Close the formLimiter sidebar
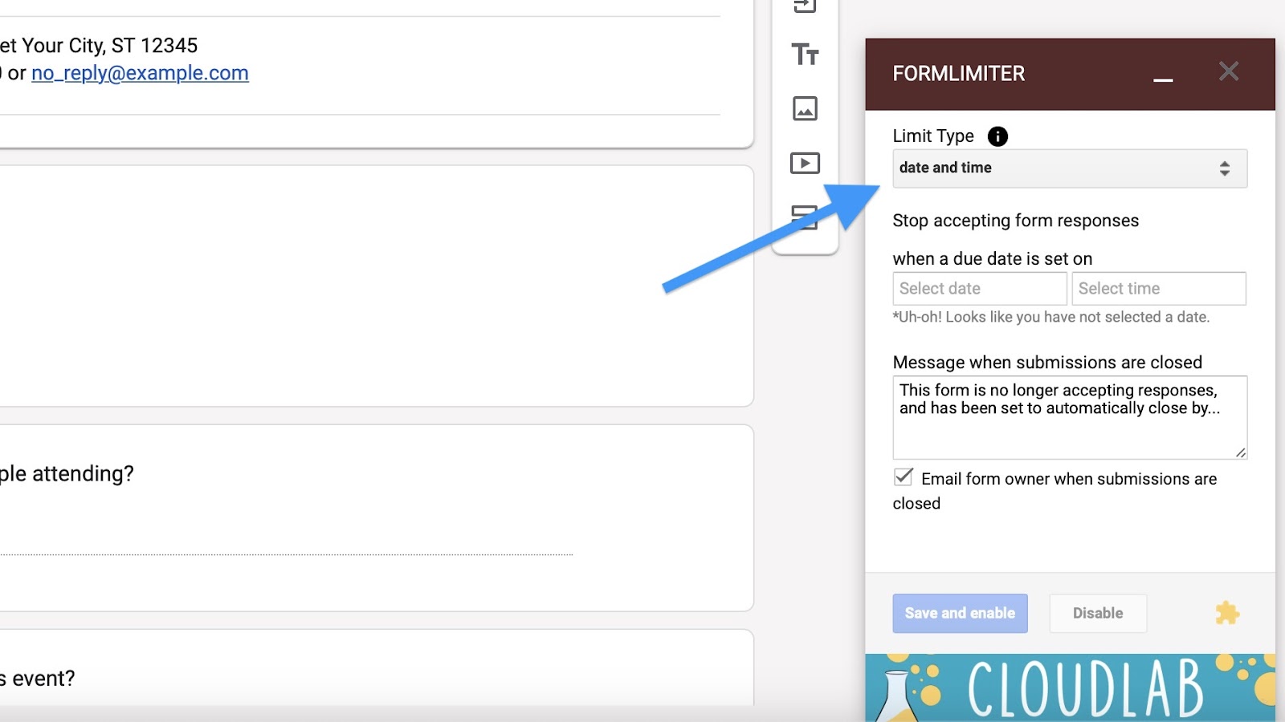 (x=1229, y=71)
